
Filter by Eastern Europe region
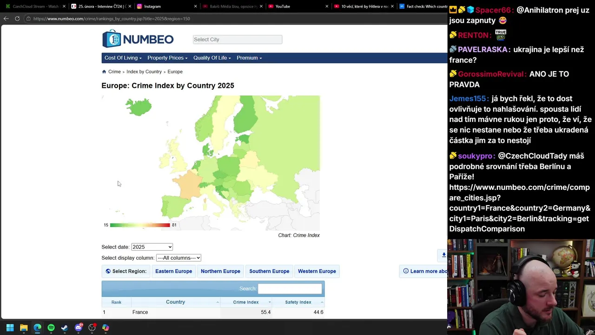point(173,271)
